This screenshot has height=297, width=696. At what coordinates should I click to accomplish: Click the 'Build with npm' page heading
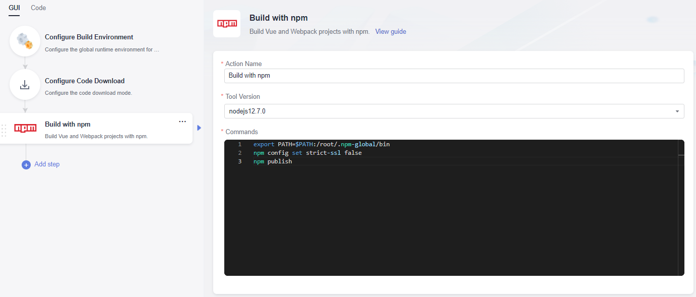point(278,18)
